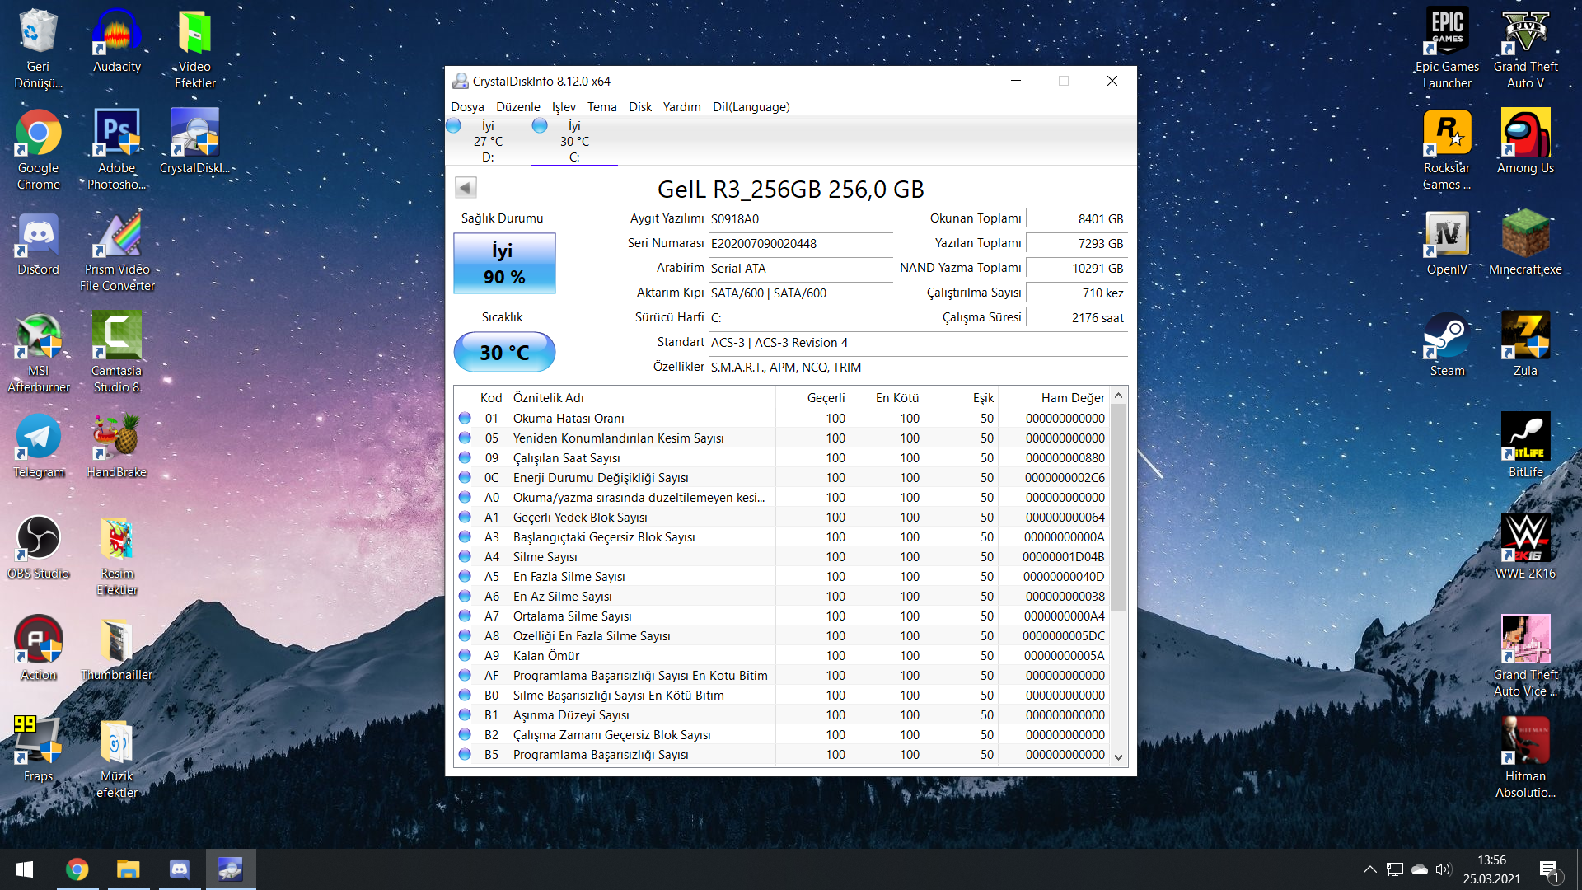Click the 30 °C temperature button

(504, 353)
